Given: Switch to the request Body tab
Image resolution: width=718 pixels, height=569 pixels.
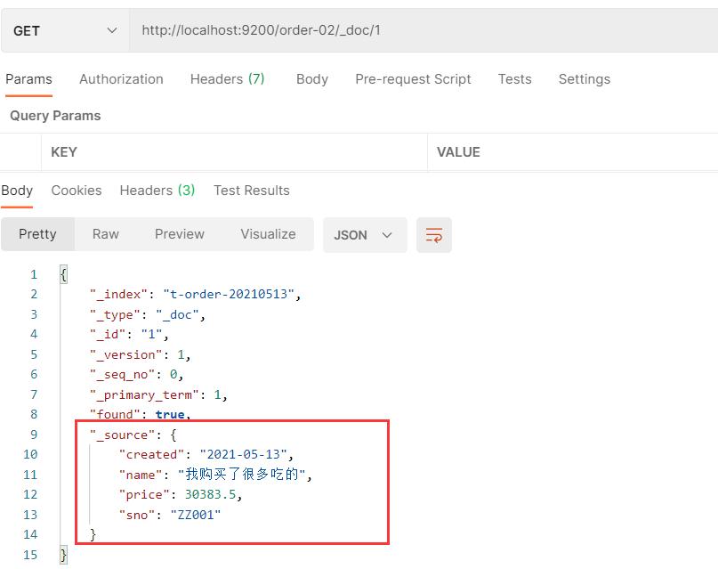Looking at the screenshot, I should pyautogui.click(x=311, y=79).
